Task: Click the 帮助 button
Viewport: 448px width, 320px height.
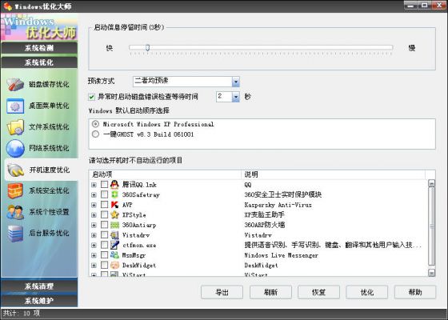Action: coord(415,292)
